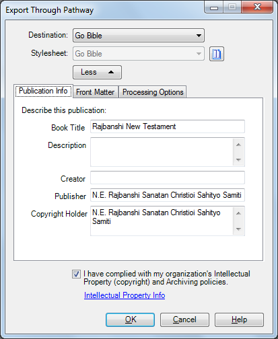Open the Stylesheet dropdown

point(139,54)
